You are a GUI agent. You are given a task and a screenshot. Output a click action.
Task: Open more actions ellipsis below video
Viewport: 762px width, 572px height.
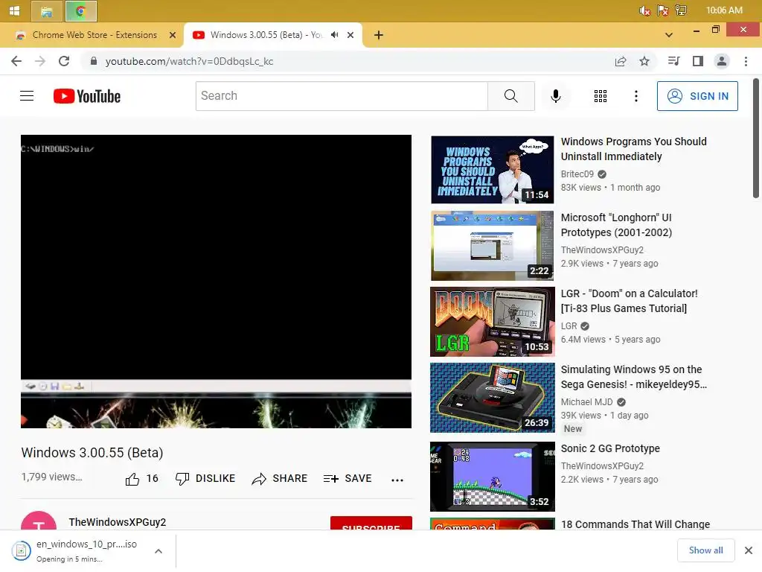[x=397, y=480]
